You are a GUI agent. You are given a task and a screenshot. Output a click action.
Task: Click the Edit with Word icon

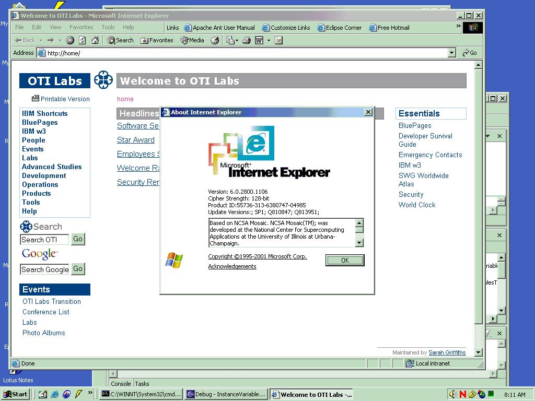click(259, 40)
